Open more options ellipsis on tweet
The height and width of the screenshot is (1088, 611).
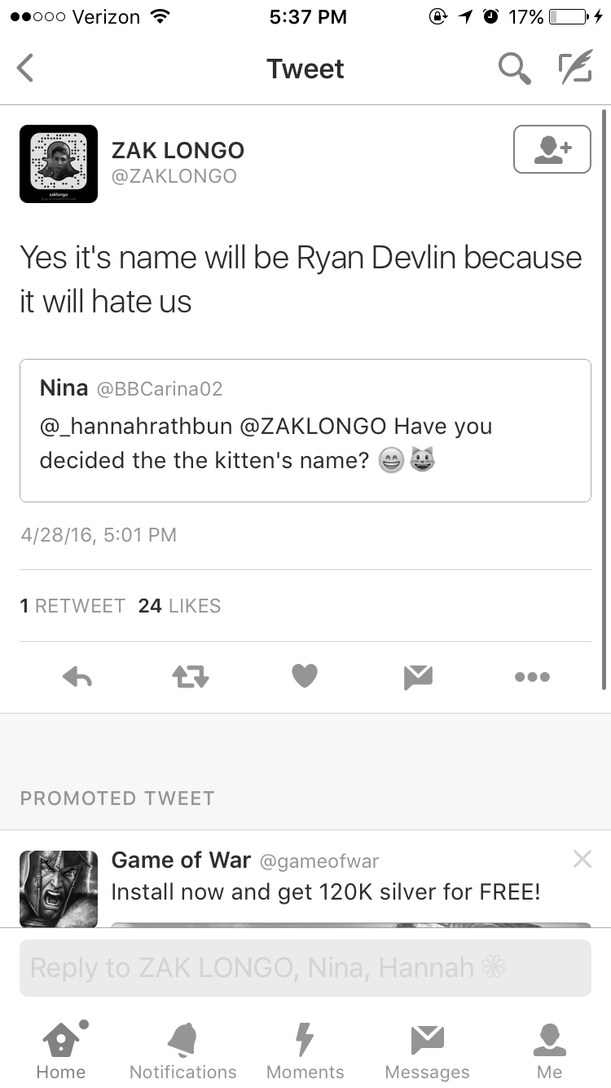point(532,676)
